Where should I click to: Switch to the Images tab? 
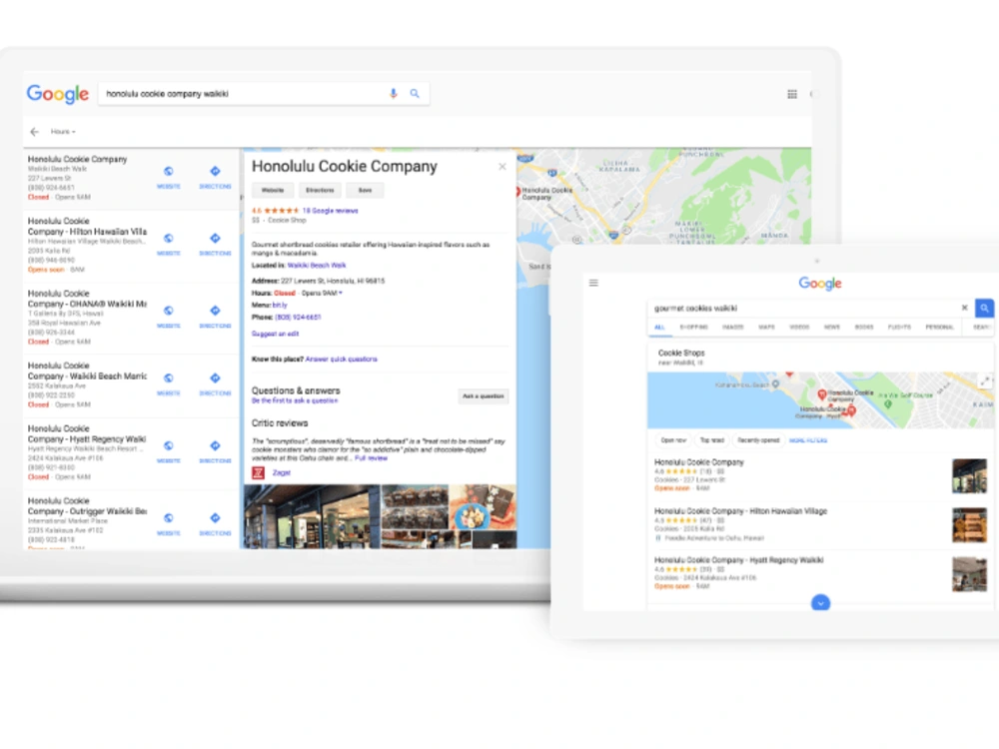click(732, 328)
